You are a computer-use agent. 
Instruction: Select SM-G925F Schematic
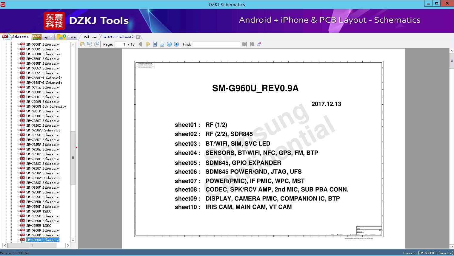click(42, 135)
